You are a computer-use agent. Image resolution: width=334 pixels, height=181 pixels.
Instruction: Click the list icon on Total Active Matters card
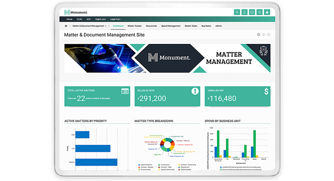(125, 92)
